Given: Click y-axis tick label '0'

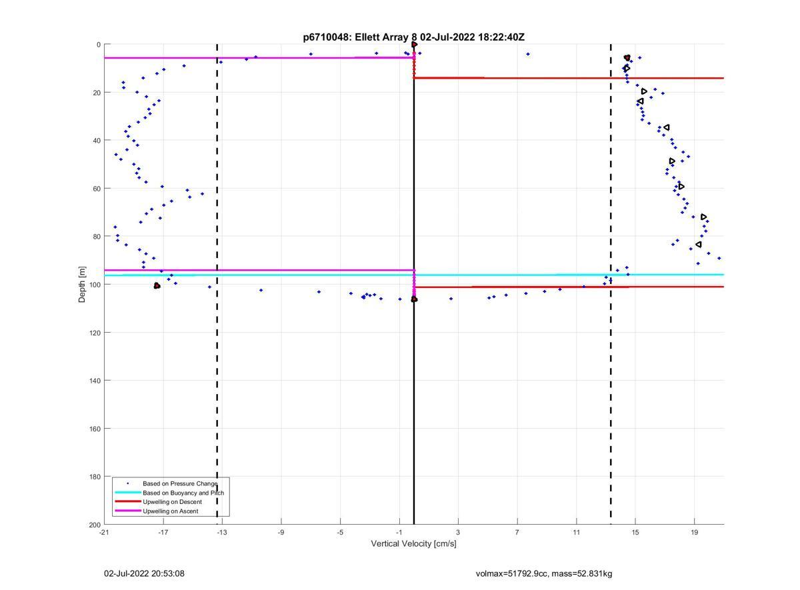Looking at the screenshot, I should [99, 45].
